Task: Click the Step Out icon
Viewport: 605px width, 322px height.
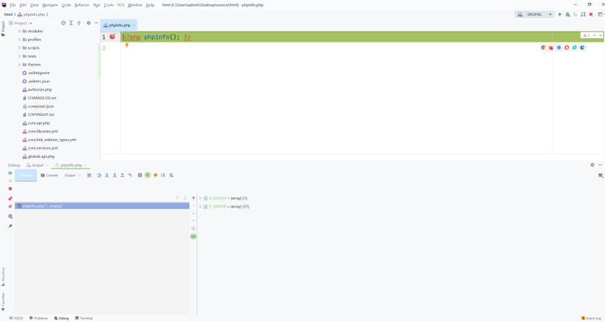Action: point(122,175)
